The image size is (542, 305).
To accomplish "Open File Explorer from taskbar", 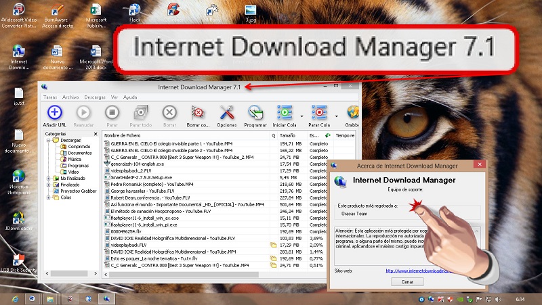I will pyautogui.click(x=50, y=299).
